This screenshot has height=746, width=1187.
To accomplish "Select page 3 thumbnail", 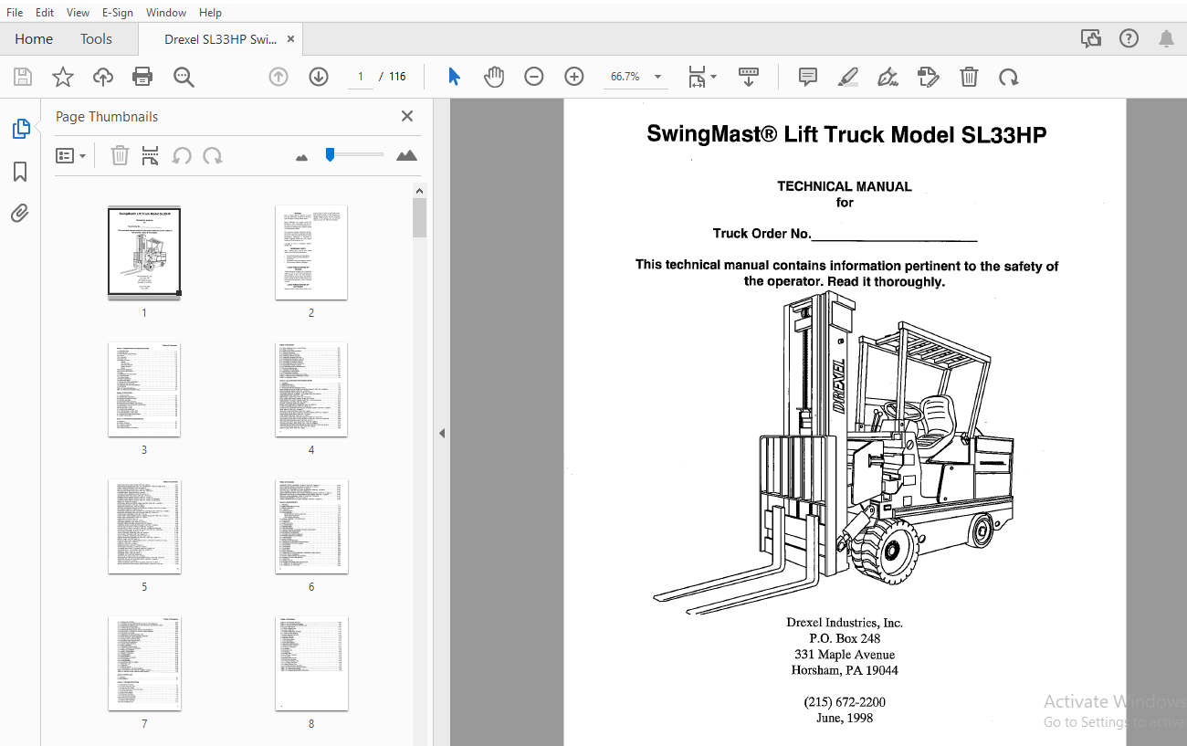I will coord(144,390).
